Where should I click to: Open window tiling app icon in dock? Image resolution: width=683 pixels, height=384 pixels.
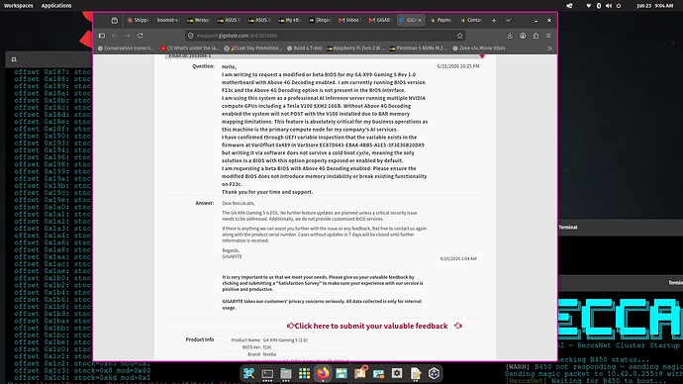341,373
